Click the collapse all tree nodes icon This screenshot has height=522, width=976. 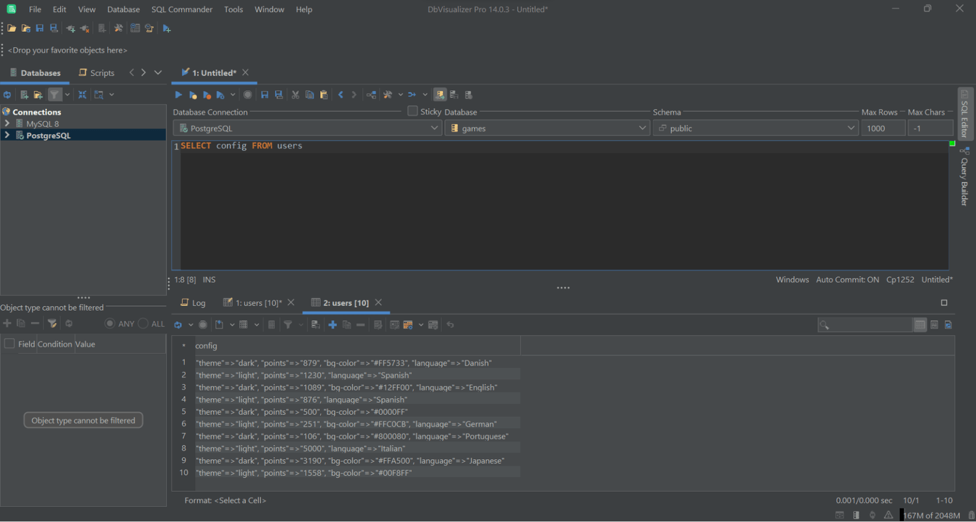pos(83,95)
